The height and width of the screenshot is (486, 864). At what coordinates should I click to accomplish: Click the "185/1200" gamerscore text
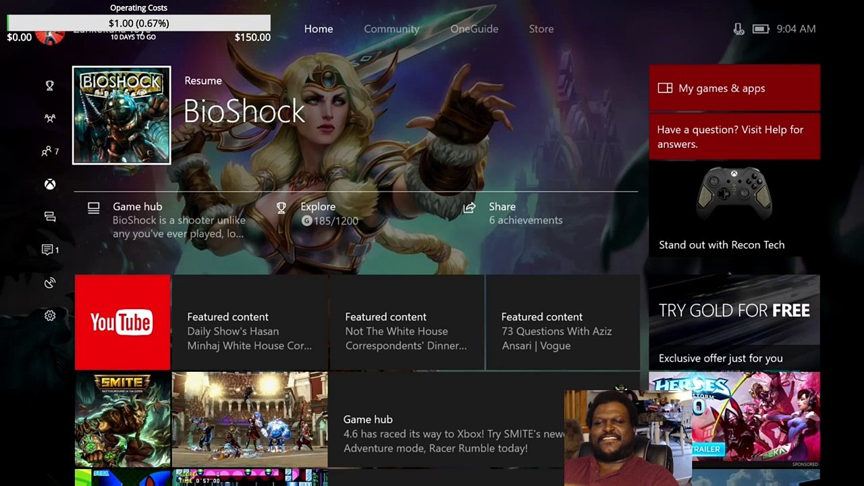pyautogui.click(x=335, y=221)
